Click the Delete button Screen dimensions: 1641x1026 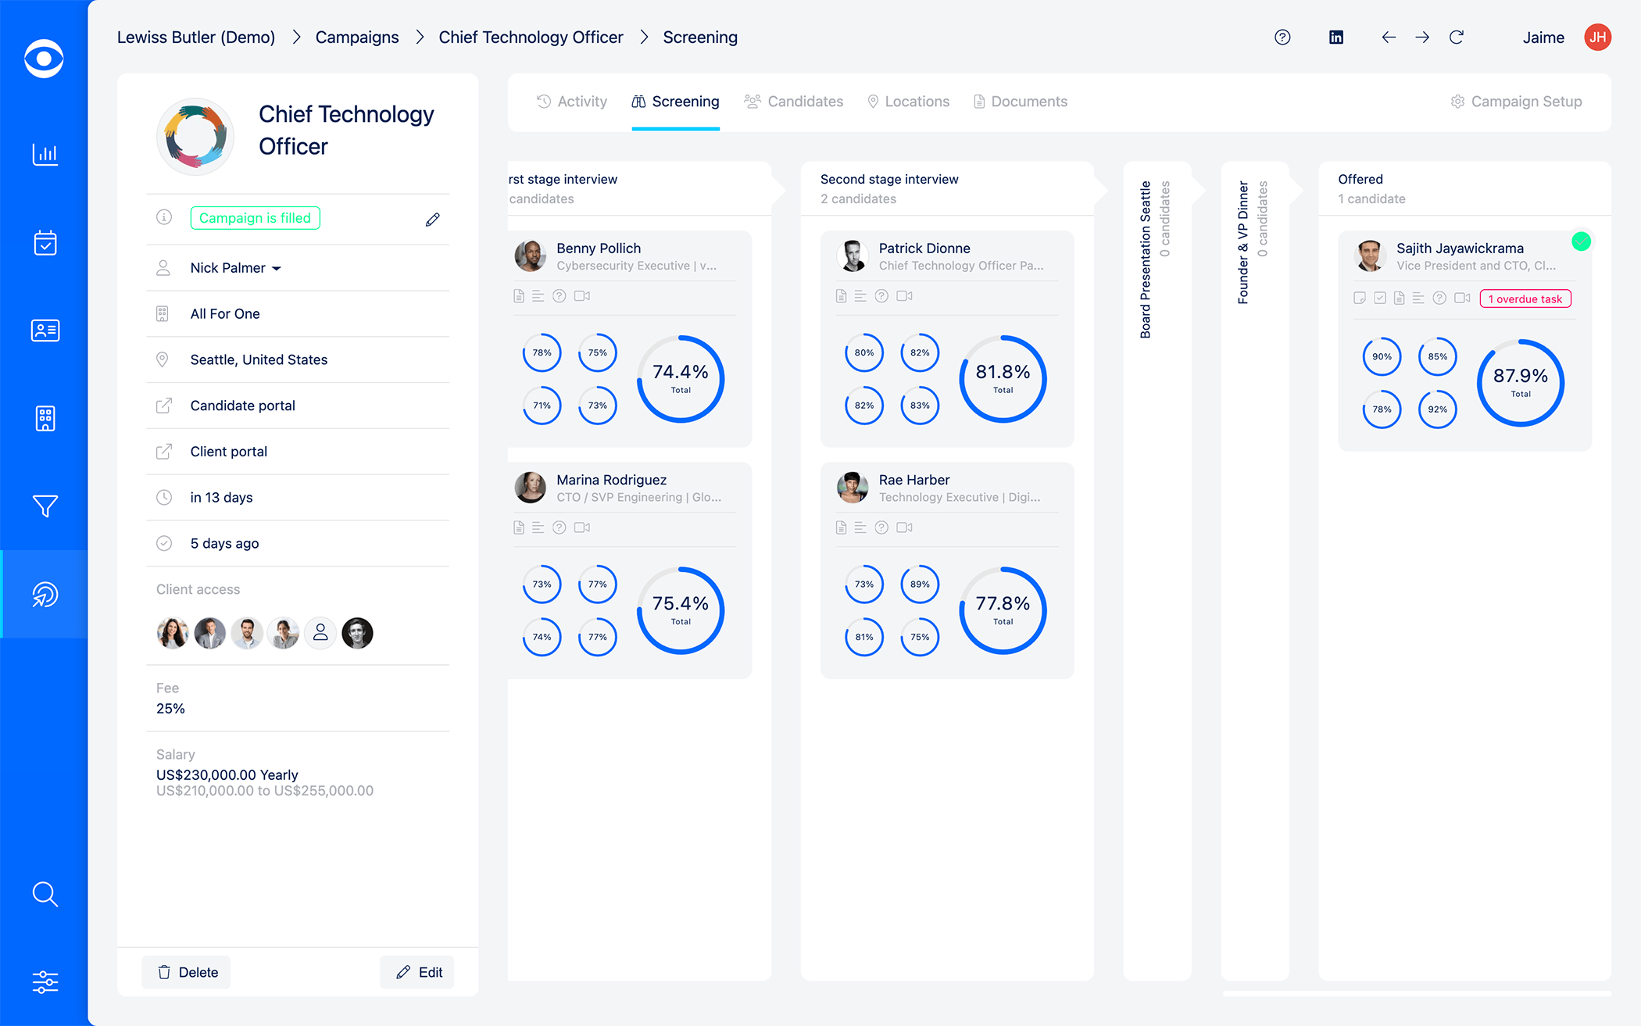click(x=186, y=972)
